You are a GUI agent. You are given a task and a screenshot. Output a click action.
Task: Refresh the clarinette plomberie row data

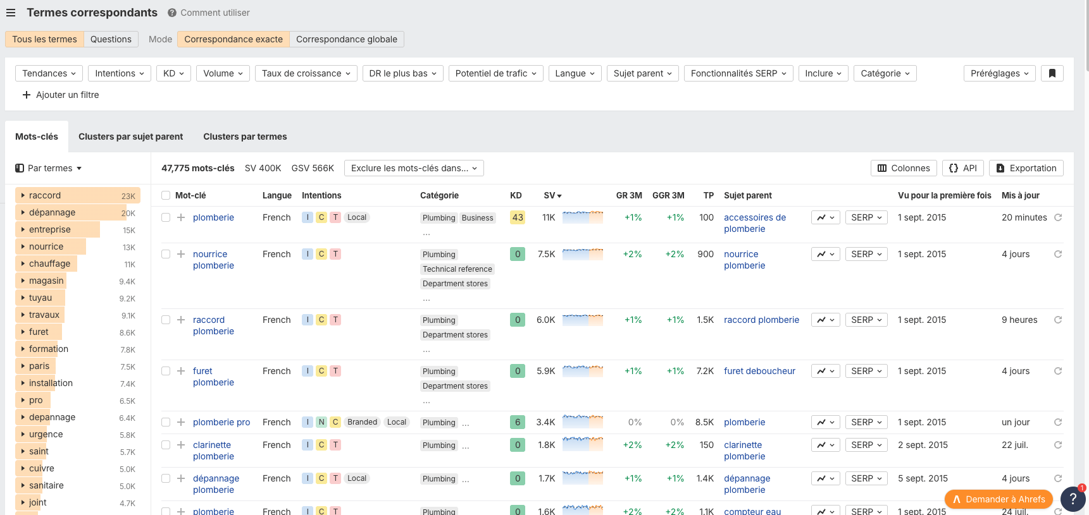point(1058,445)
